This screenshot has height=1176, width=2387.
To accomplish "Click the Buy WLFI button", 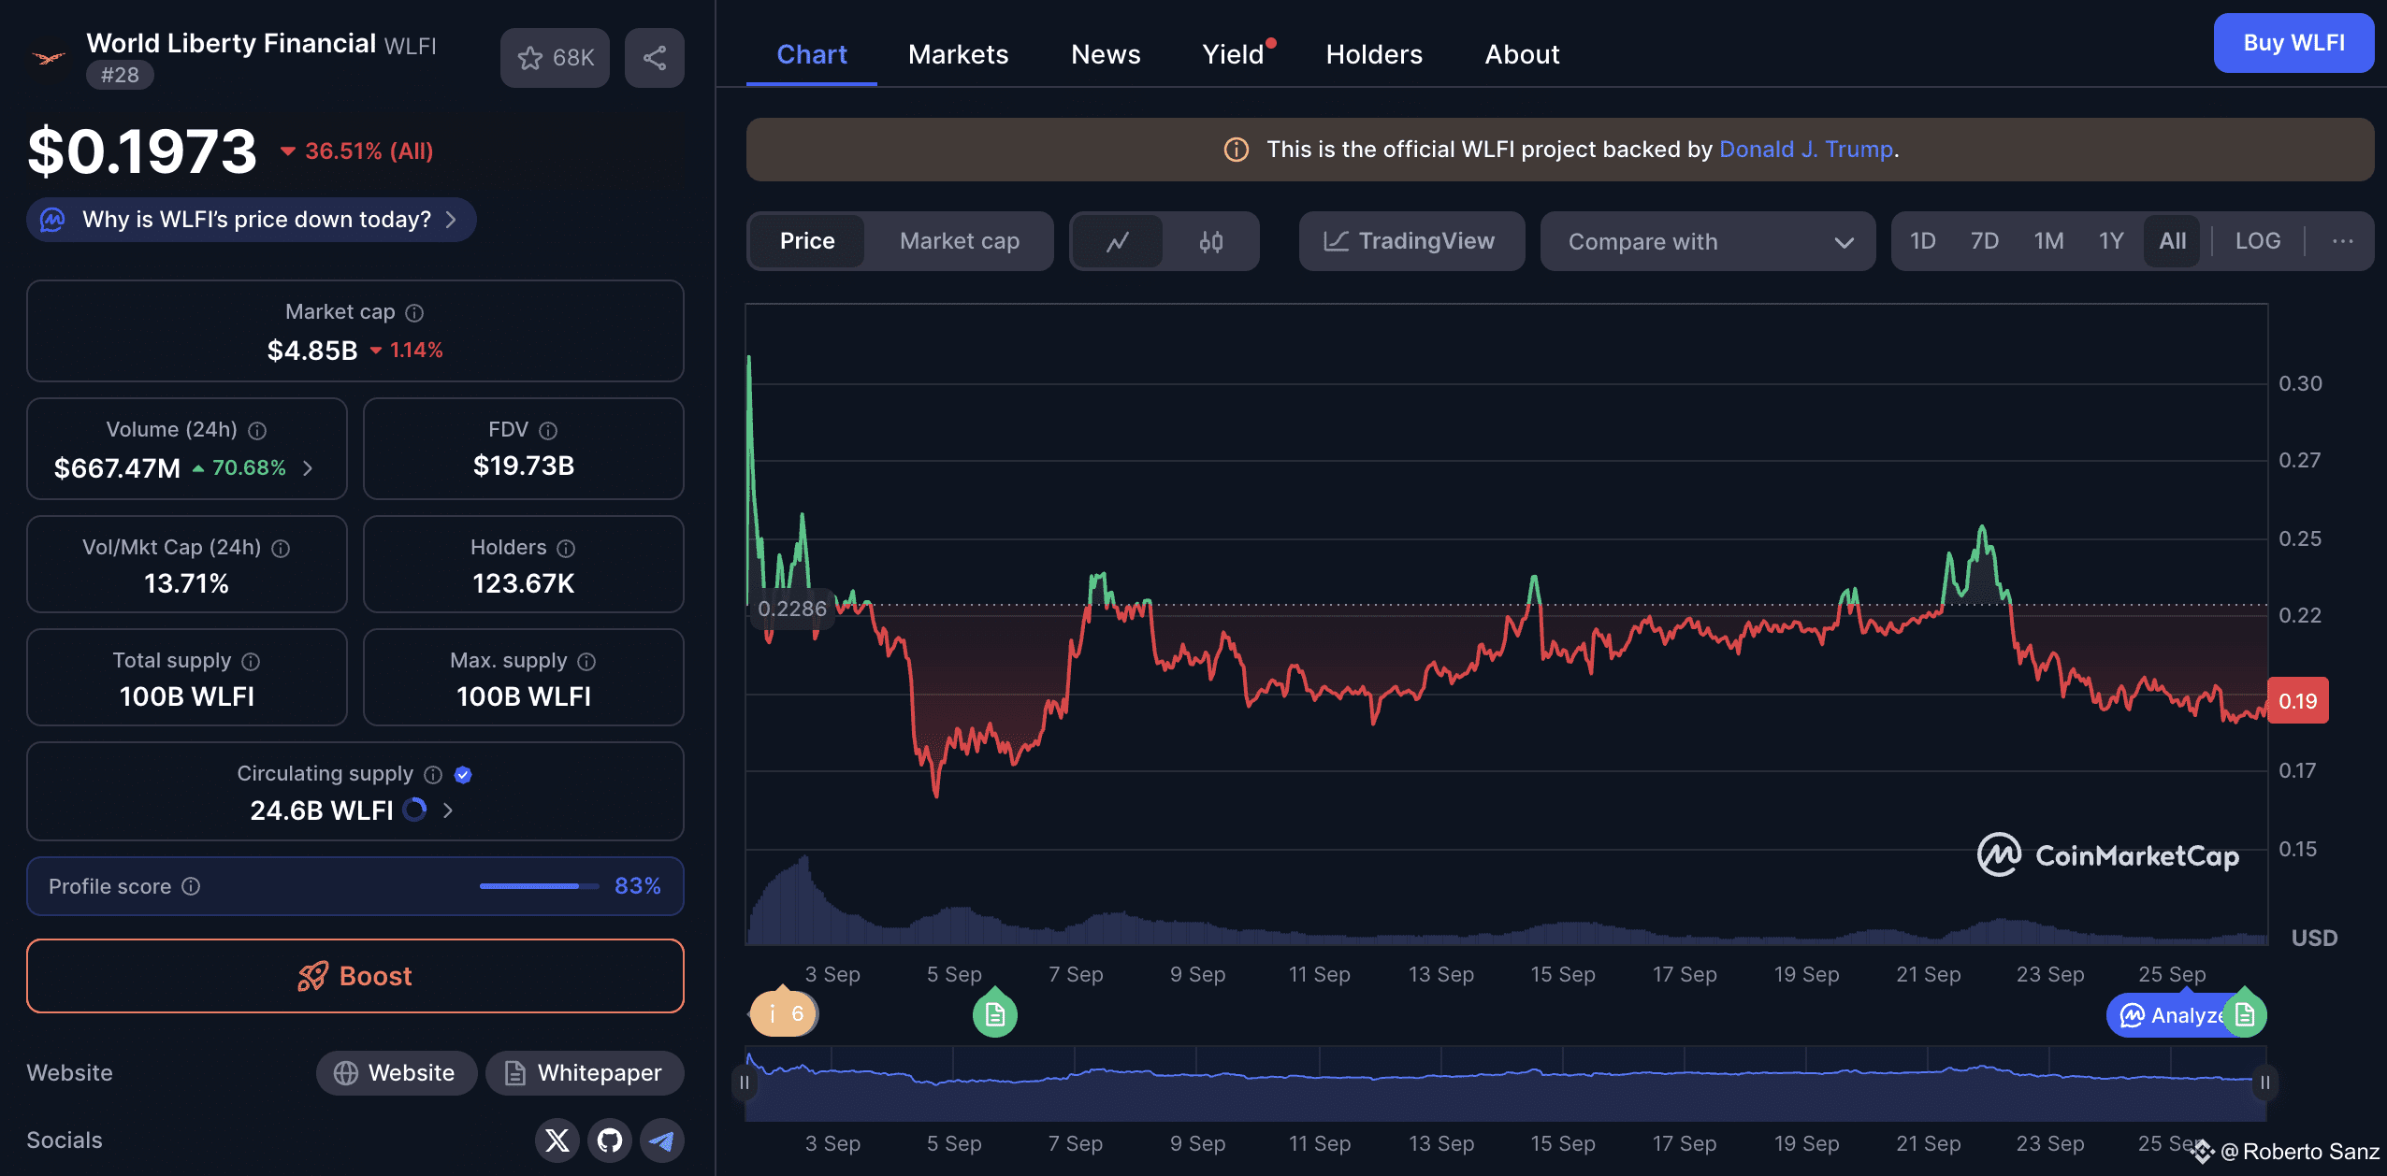I will (2293, 43).
